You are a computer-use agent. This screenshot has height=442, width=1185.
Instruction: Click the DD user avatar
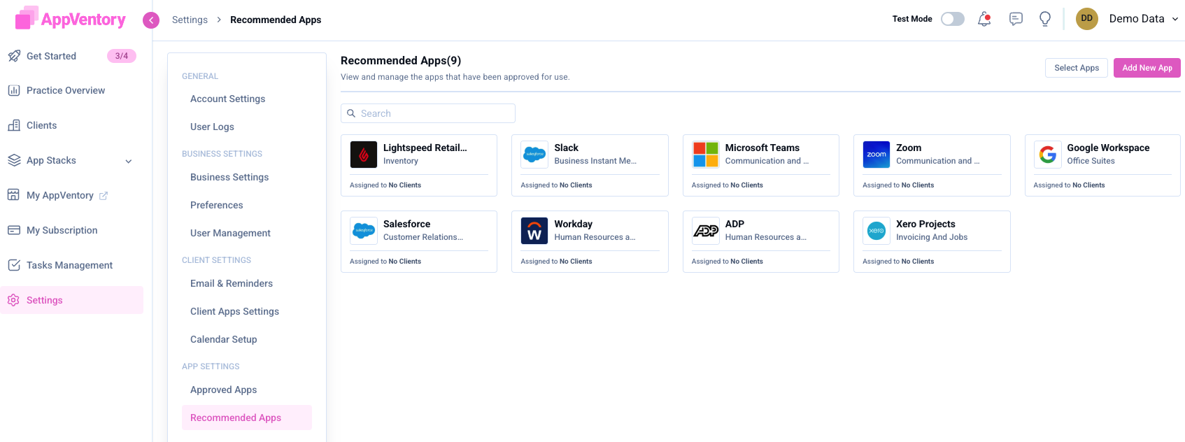click(1086, 19)
